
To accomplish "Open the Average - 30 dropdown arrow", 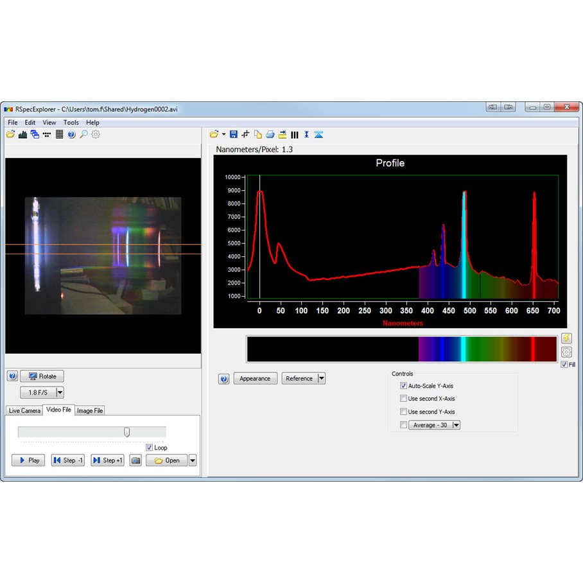I will (456, 425).
